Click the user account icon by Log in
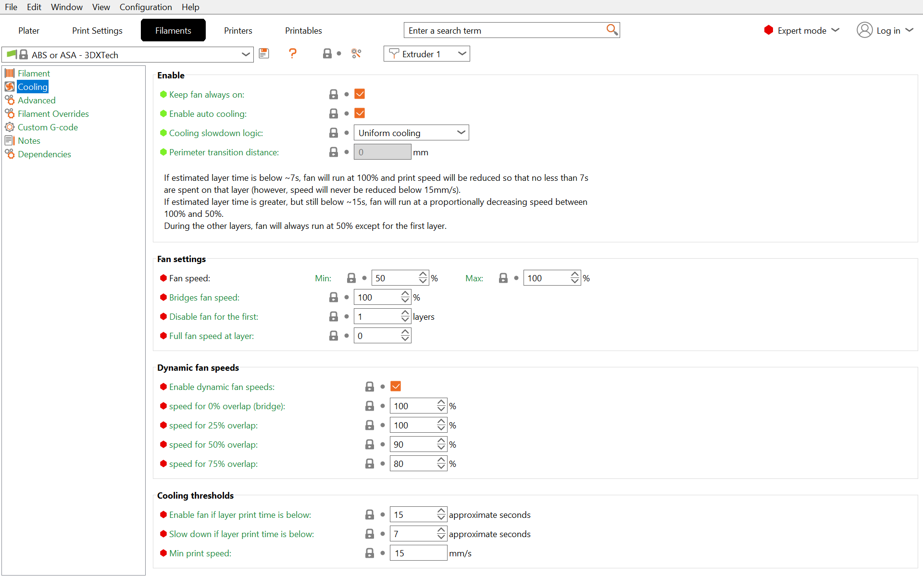Viewport: 923px width, 577px height. coord(864,30)
